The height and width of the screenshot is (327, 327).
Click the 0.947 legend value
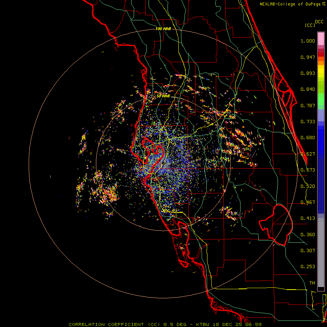[308, 57]
